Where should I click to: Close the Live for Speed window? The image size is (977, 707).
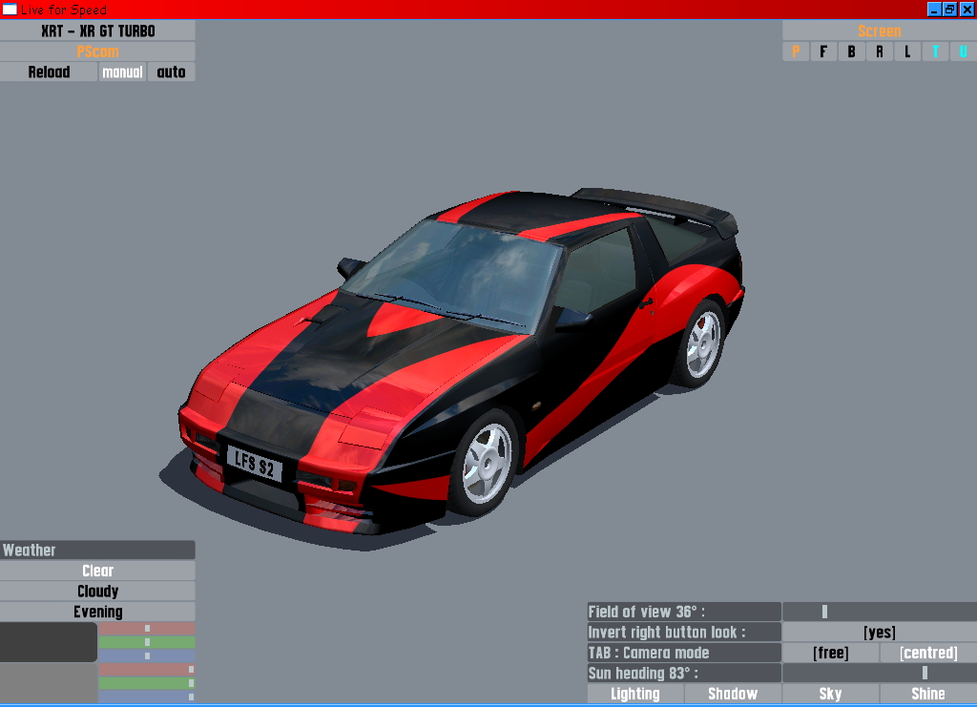967,10
